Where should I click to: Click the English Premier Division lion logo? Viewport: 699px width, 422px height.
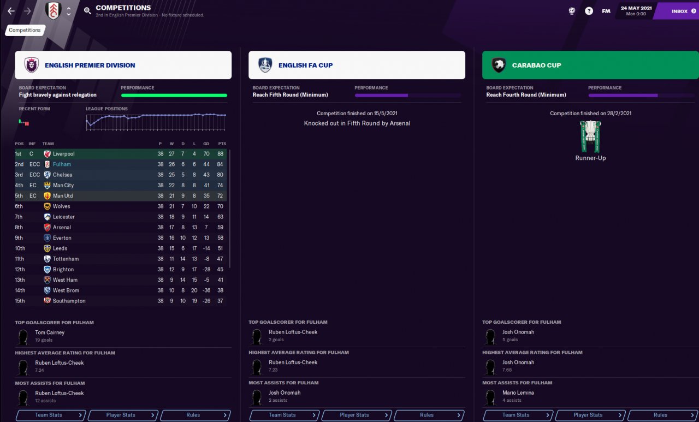coord(32,66)
